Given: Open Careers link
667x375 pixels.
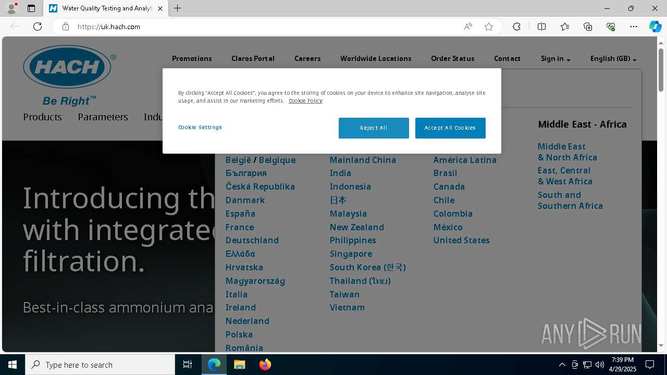Looking at the screenshot, I should click(307, 58).
